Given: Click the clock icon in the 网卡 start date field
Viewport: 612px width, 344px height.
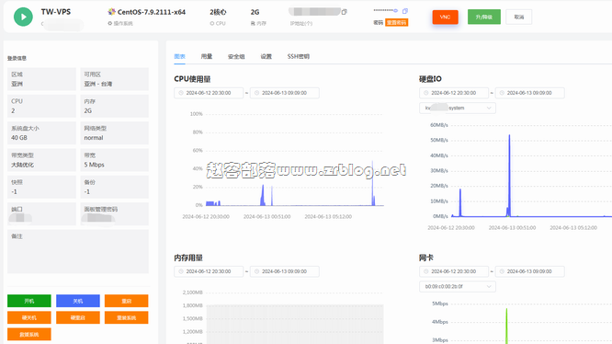Looking at the screenshot, I should point(425,271).
